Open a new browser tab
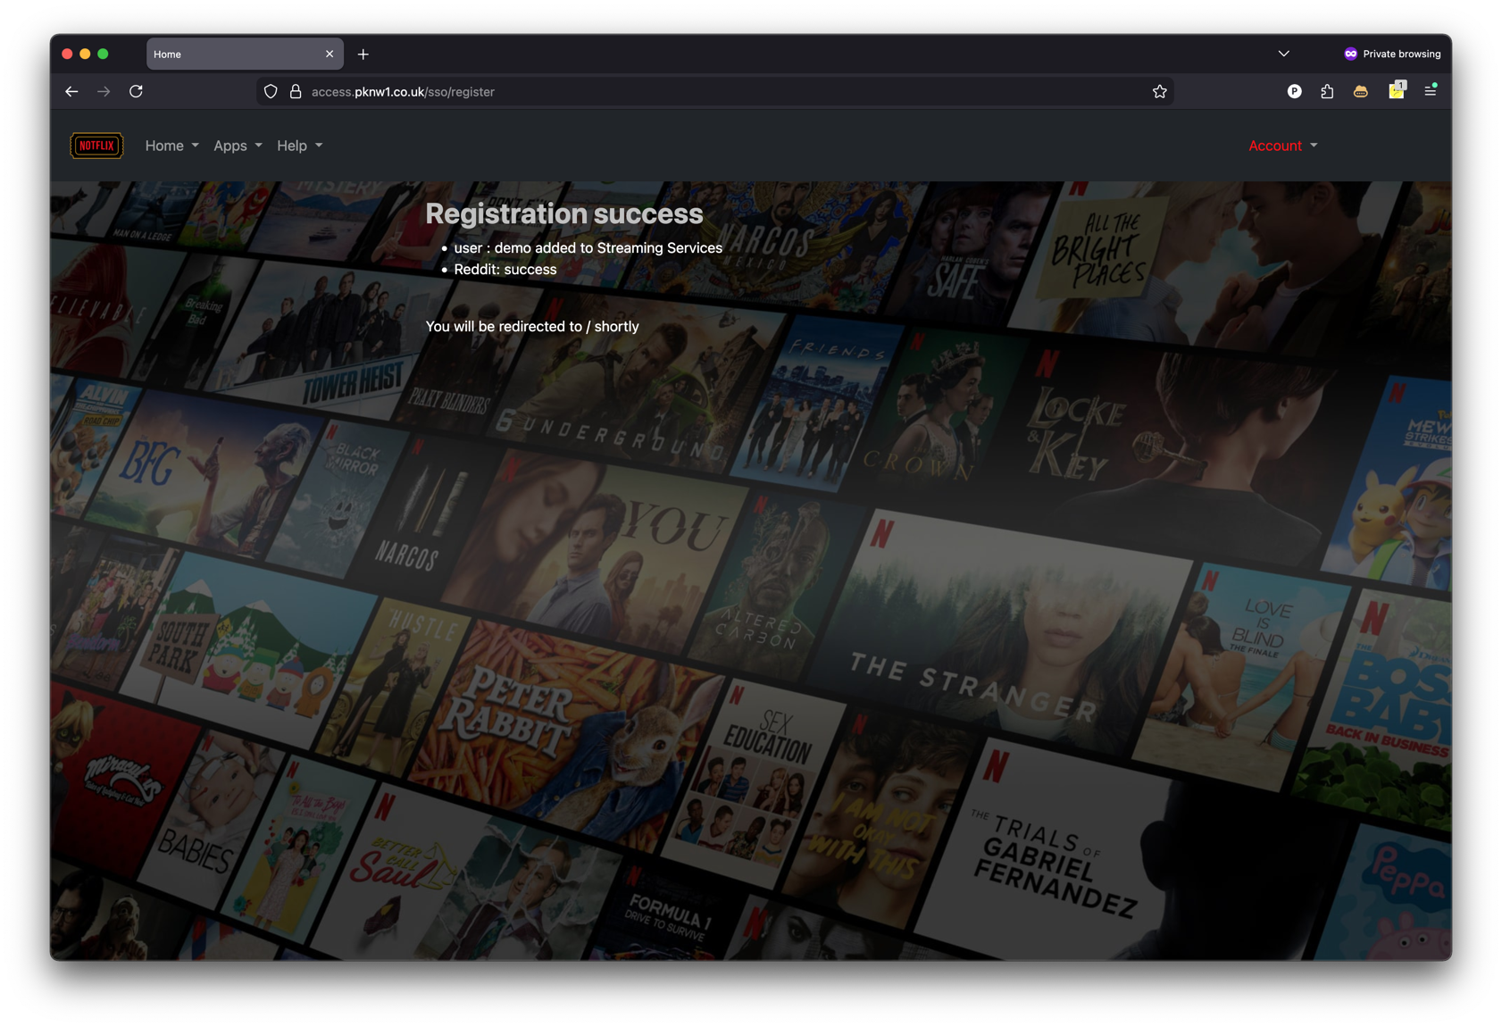 [363, 54]
